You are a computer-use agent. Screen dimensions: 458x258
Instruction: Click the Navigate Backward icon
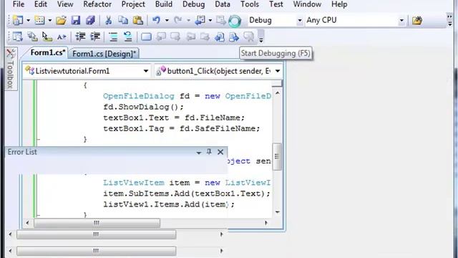(x=200, y=20)
